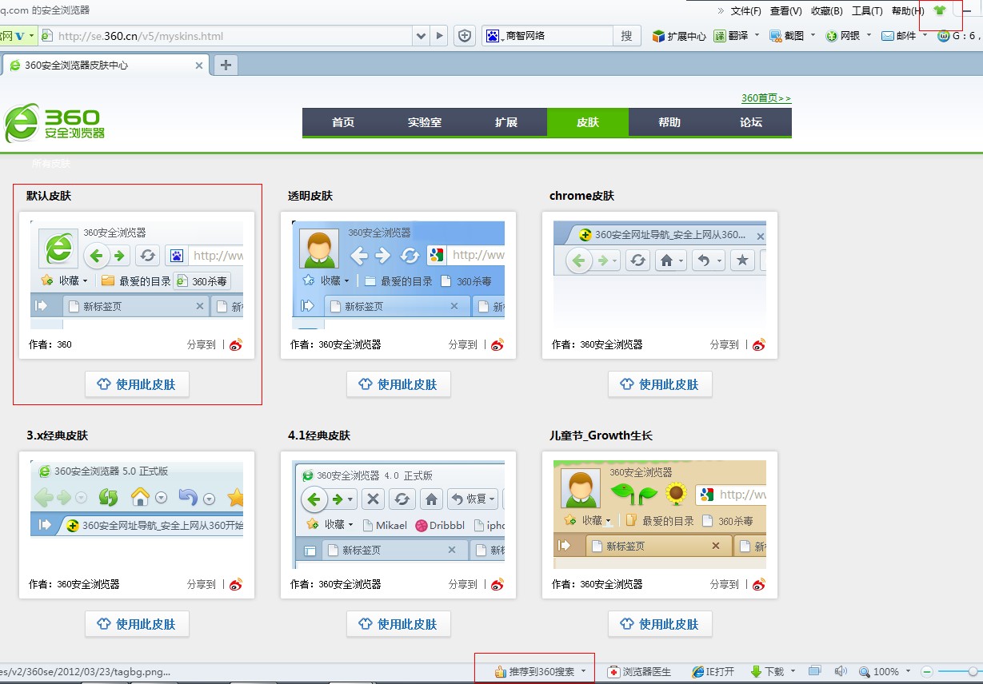This screenshot has height=684, width=983.
Task: Apply 透明皮肤 with 使用此皮肤 button
Action: [398, 384]
